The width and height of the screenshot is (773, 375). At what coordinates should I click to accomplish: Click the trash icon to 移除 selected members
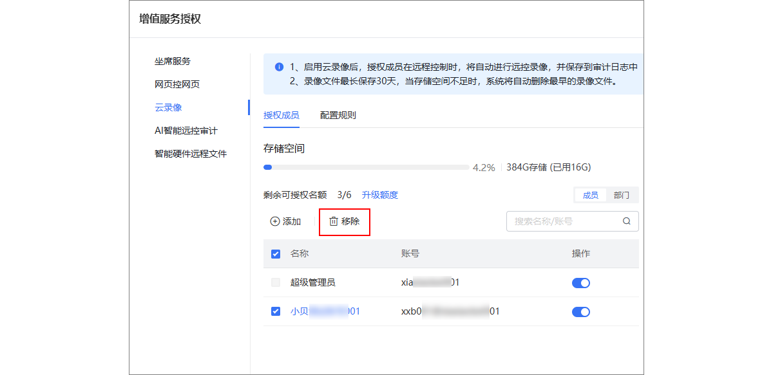332,221
